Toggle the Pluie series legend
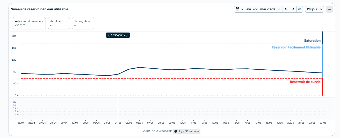Screen dimensions: 340x138 (59, 23)
